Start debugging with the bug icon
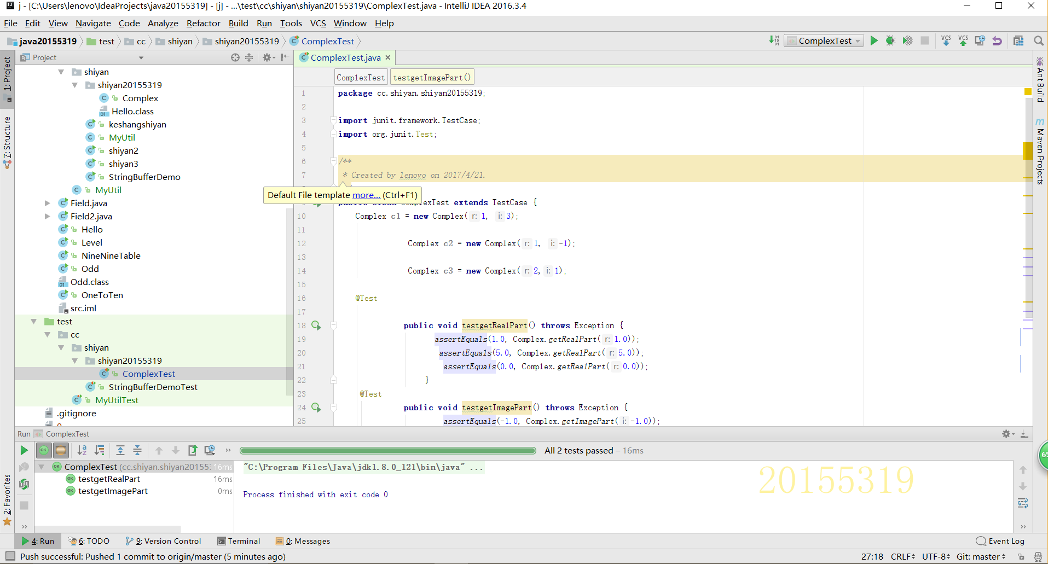The image size is (1048, 564). [890, 40]
